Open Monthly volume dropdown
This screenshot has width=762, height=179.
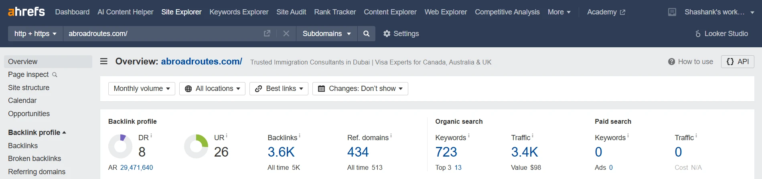pos(142,88)
